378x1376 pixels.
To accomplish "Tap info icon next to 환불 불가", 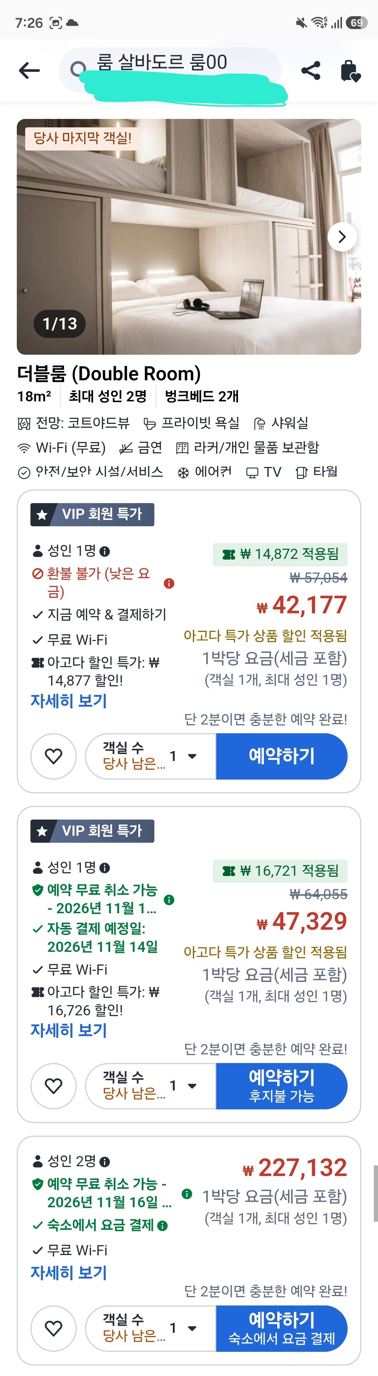I will 169,583.
